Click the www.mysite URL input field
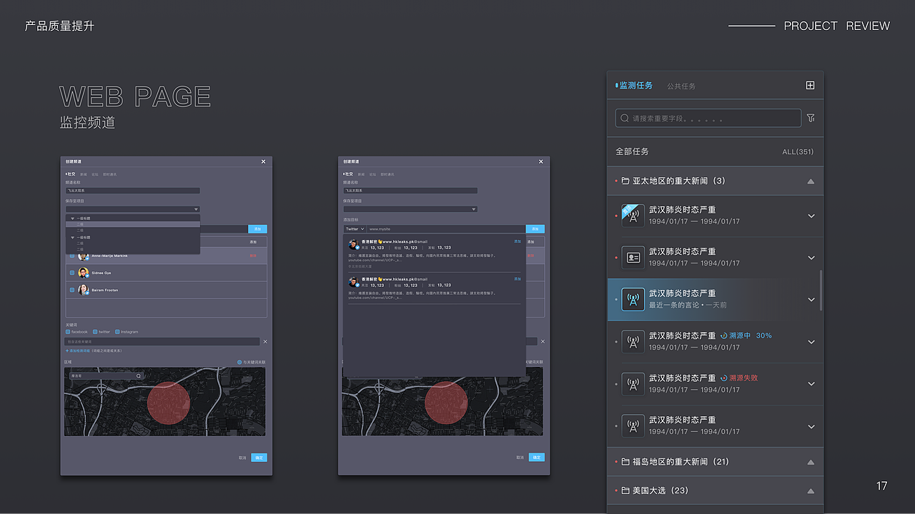 (446, 229)
